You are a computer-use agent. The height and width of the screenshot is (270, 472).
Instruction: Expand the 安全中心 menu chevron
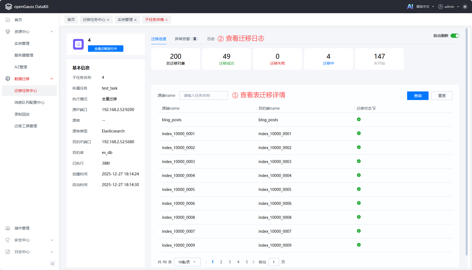click(x=52, y=240)
